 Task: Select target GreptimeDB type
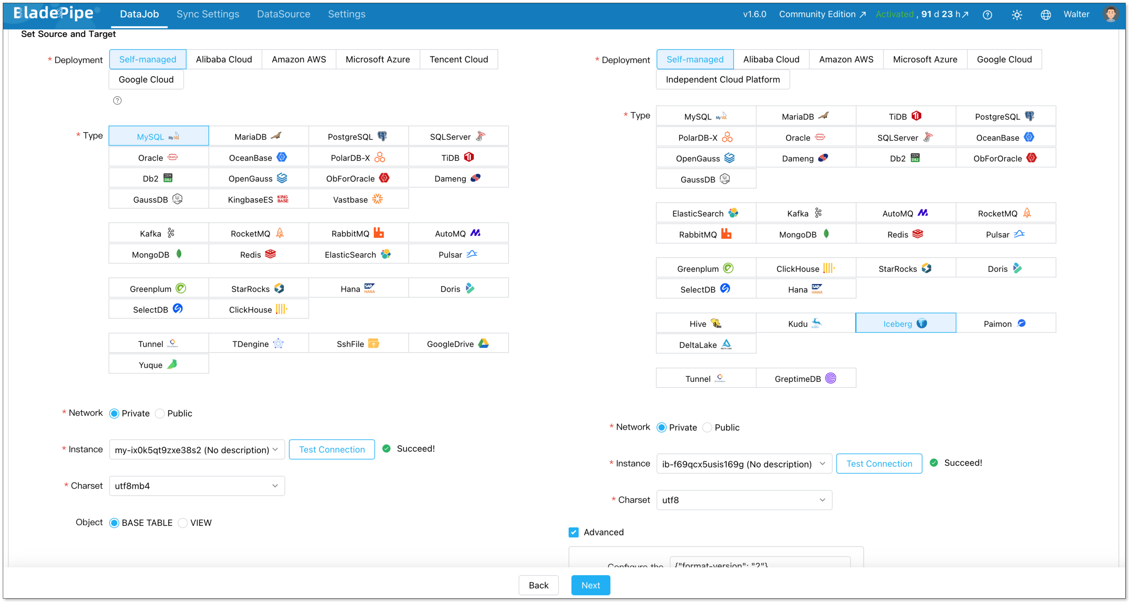(805, 378)
